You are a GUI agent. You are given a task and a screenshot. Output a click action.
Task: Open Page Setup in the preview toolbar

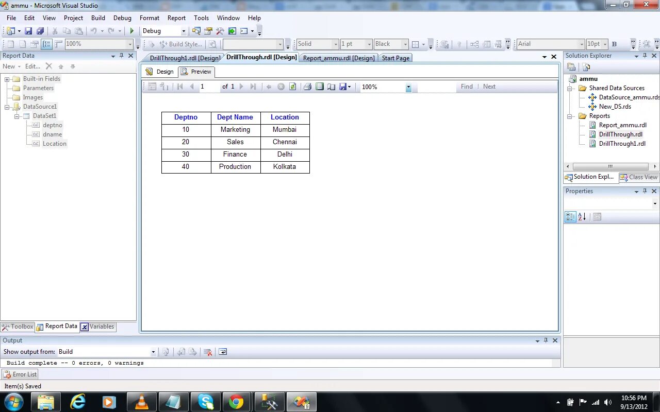[x=331, y=87]
